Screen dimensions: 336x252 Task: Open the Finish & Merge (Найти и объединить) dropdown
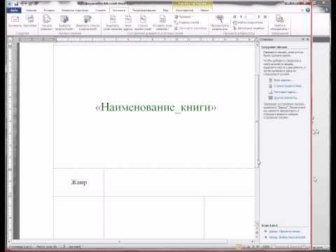coord(280,22)
